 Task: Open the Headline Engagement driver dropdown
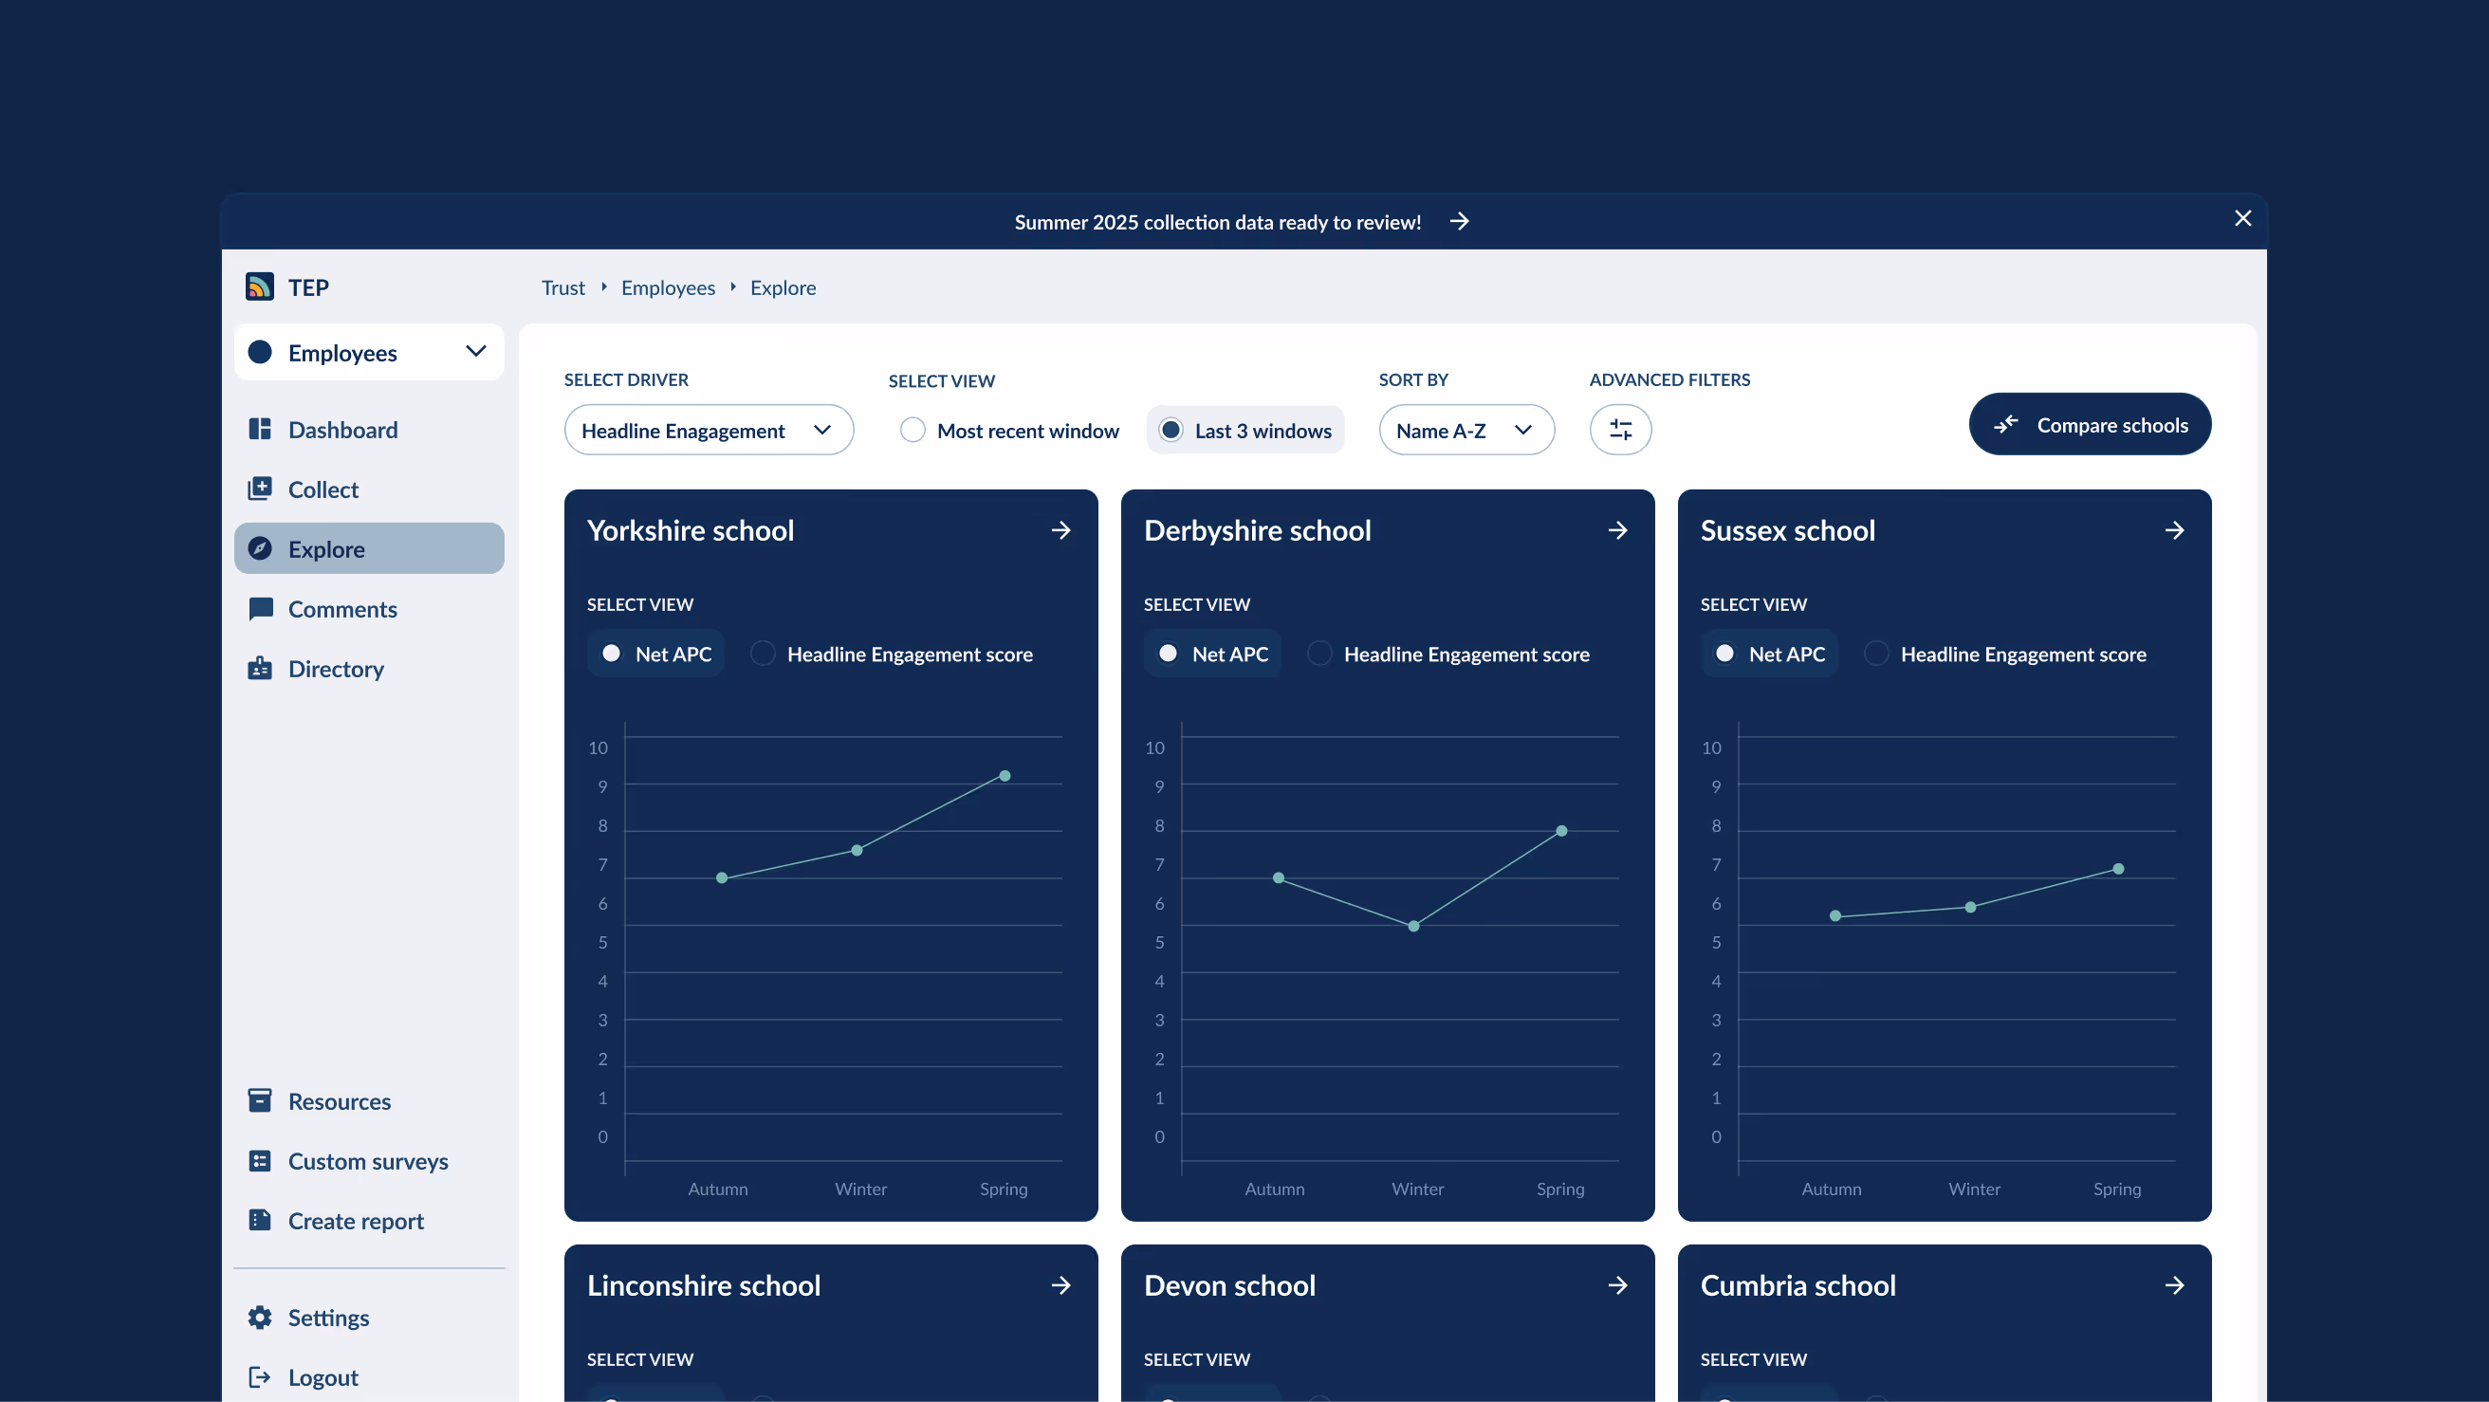[709, 430]
